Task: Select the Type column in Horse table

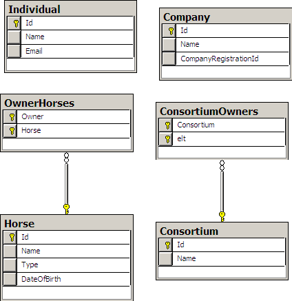Action: 67,265
